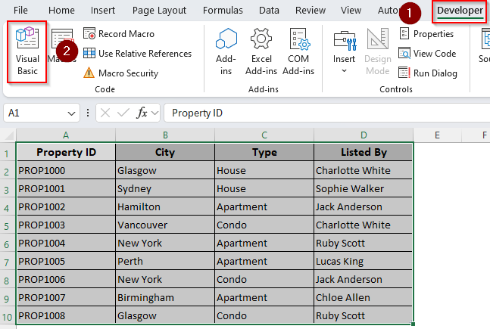Open COM Add-ins manager
The height and width of the screenshot is (329, 490).
(298, 52)
